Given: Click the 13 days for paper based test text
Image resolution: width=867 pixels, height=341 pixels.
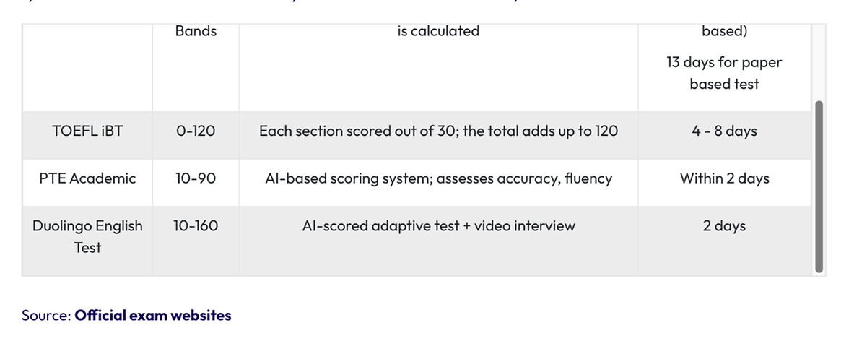Looking at the screenshot, I should pos(725,73).
